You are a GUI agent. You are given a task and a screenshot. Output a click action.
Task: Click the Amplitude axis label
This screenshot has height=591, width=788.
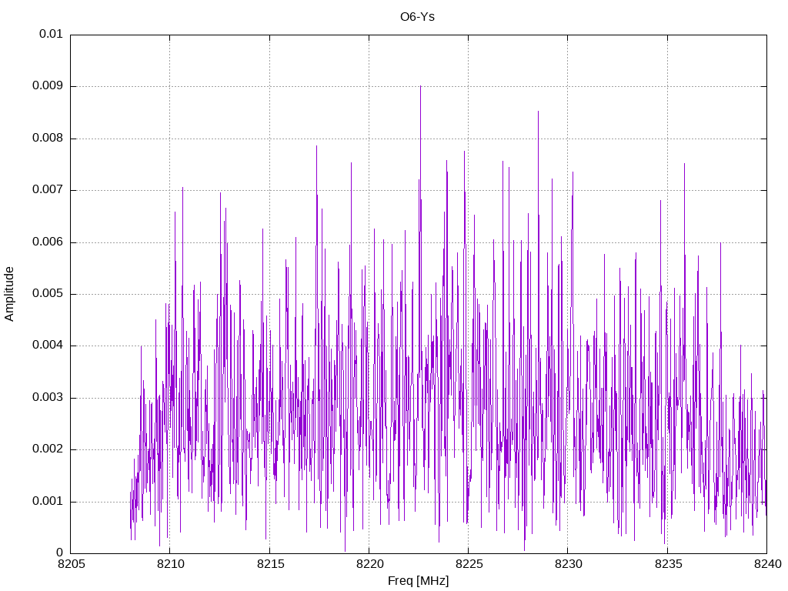click(x=9, y=294)
